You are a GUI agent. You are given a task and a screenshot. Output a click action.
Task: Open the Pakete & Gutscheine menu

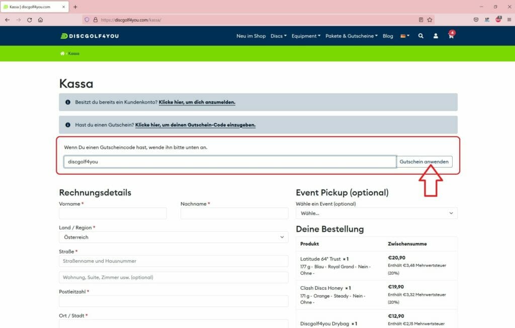click(351, 36)
